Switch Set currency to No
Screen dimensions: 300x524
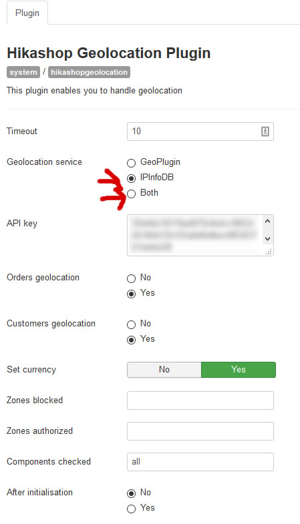[164, 370]
